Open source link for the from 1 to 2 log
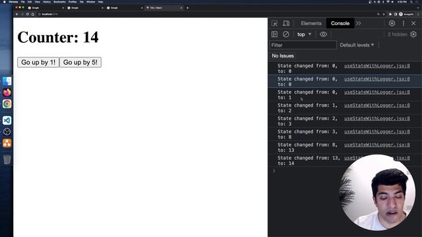Screen dimensions: 422x237 click(377, 105)
